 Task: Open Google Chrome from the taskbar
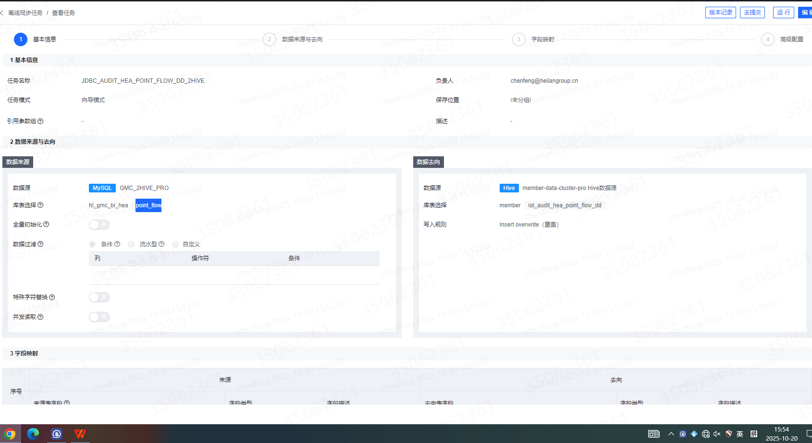[10, 434]
